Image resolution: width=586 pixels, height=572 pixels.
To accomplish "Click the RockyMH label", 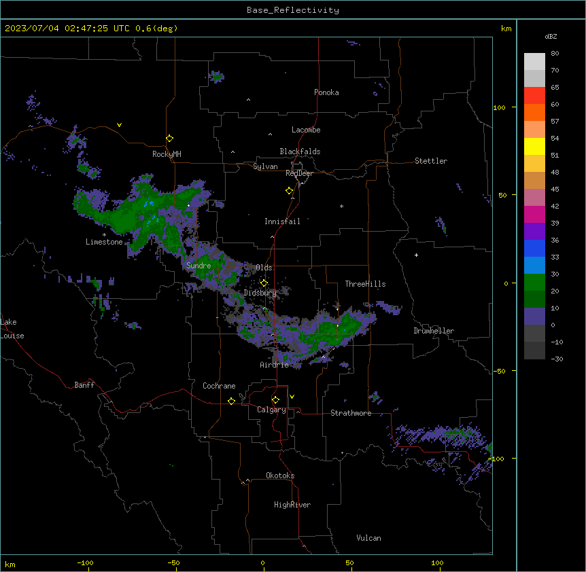I will (x=167, y=154).
